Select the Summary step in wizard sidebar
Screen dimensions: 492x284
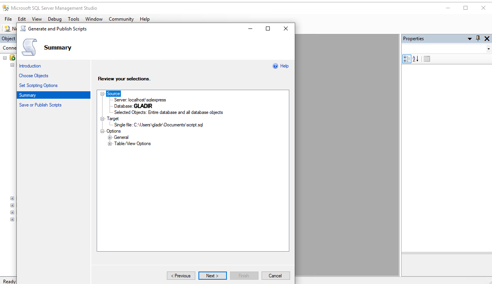pos(53,95)
